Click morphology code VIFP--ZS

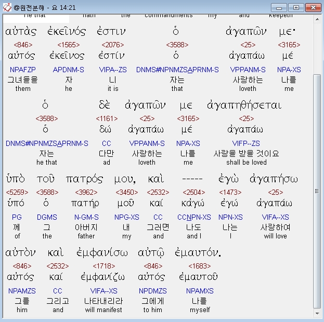click(x=246, y=143)
